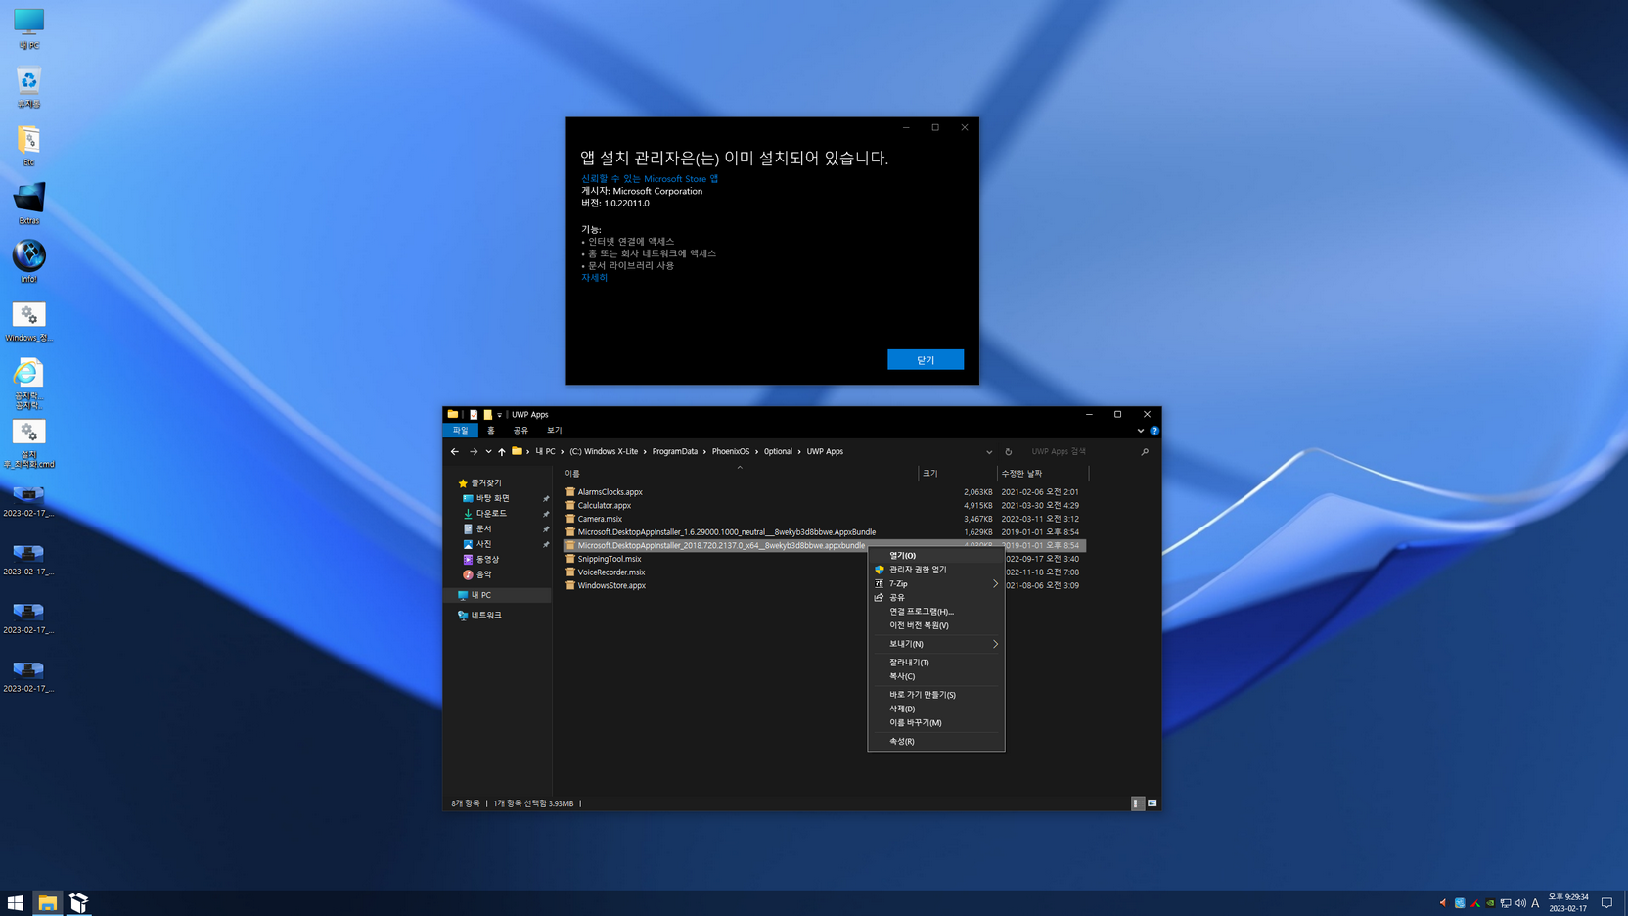Choose 삭제(D) in context menu
1628x916 pixels.
pyautogui.click(x=935, y=709)
